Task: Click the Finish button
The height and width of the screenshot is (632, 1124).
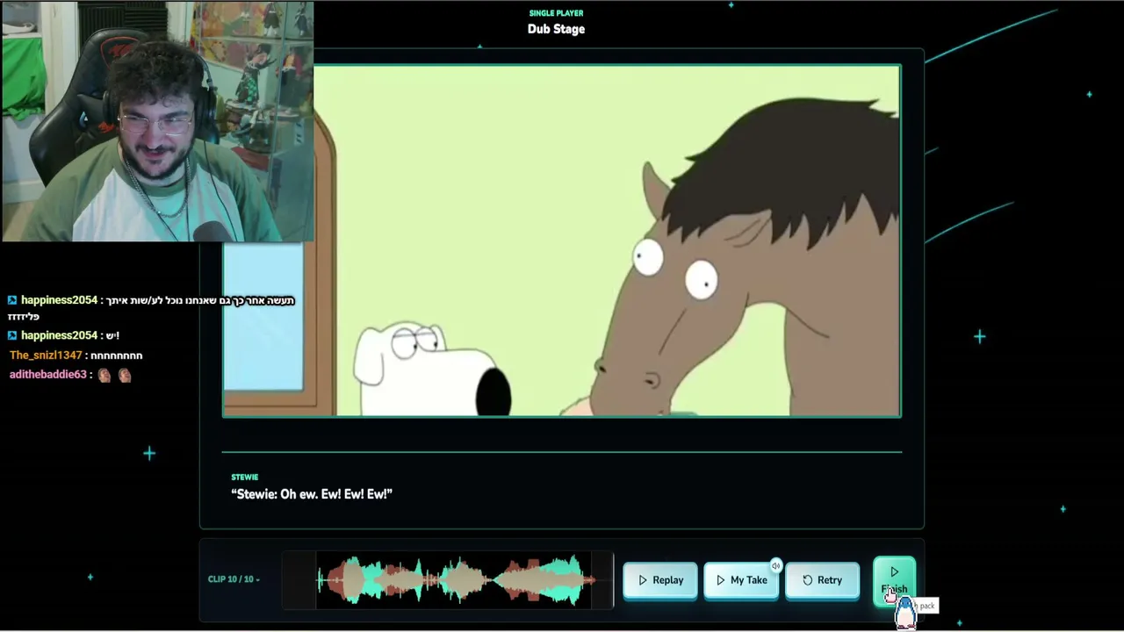Action: [894, 580]
